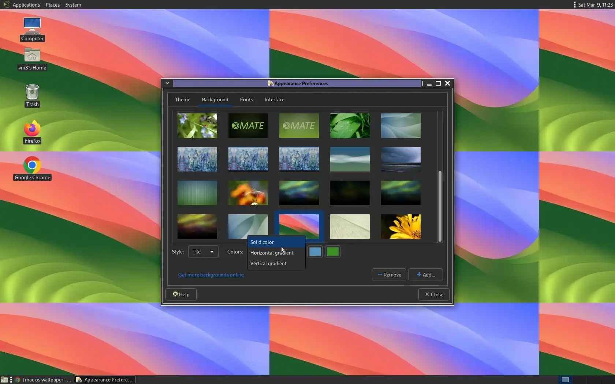This screenshot has width=615, height=384.
Task: Select the green vertical stripes wallpaper
Action: [x=197, y=193]
